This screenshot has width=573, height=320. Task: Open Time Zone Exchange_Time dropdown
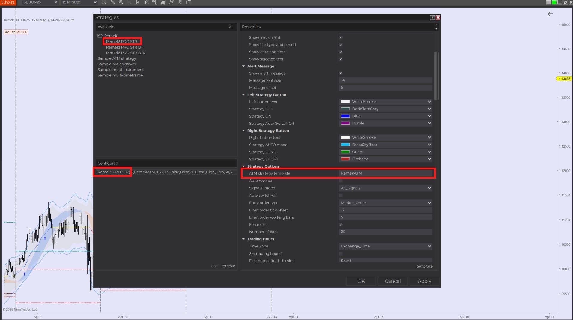click(x=386, y=246)
